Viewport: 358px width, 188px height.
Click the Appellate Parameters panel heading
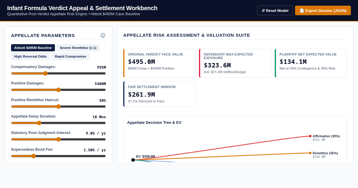[43, 35]
